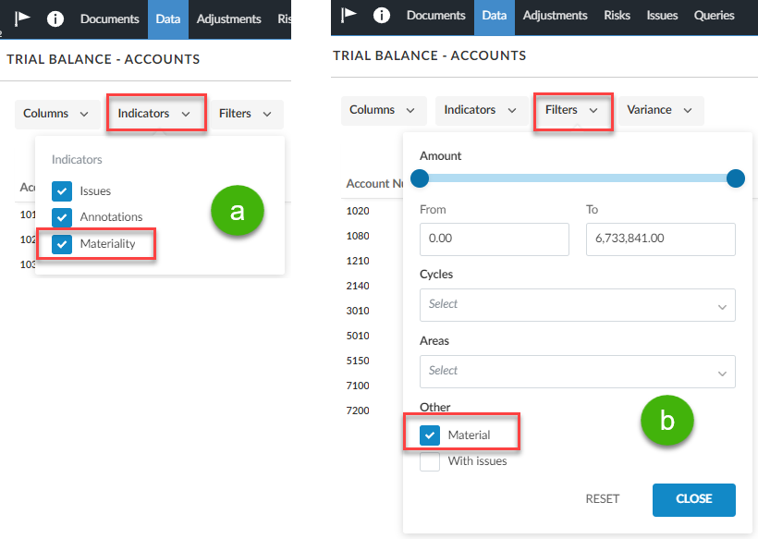Select account number 1210 row
Viewport: 758px width, 539px height.
click(358, 261)
